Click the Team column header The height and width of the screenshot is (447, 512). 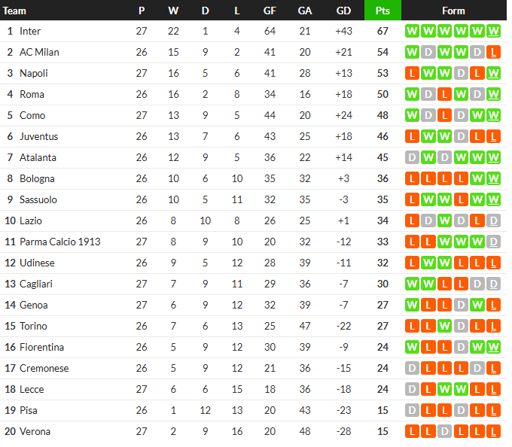(14, 11)
